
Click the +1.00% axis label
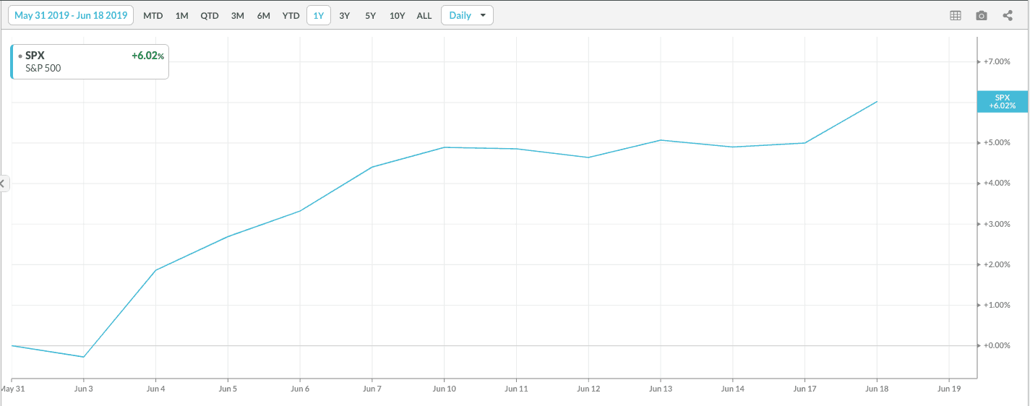pos(996,305)
